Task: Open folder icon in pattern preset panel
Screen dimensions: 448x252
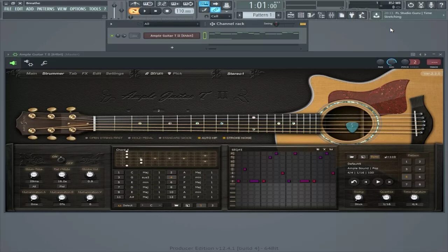Action: tap(352, 157)
